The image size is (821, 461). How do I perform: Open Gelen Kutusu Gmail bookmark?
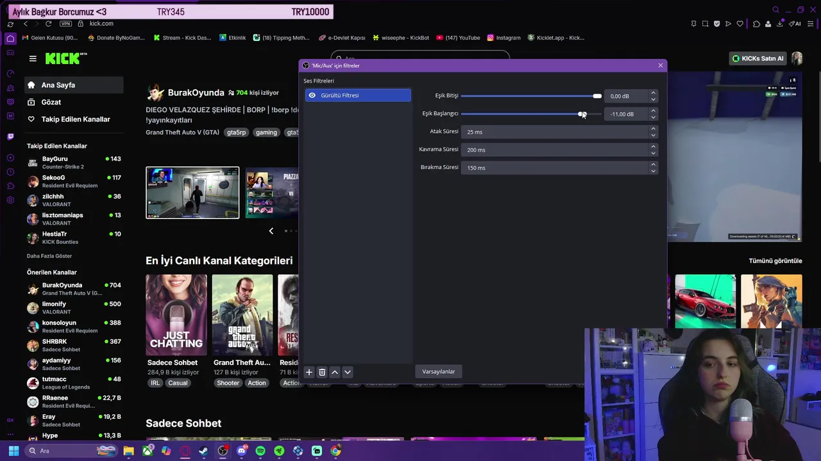[x=50, y=38]
